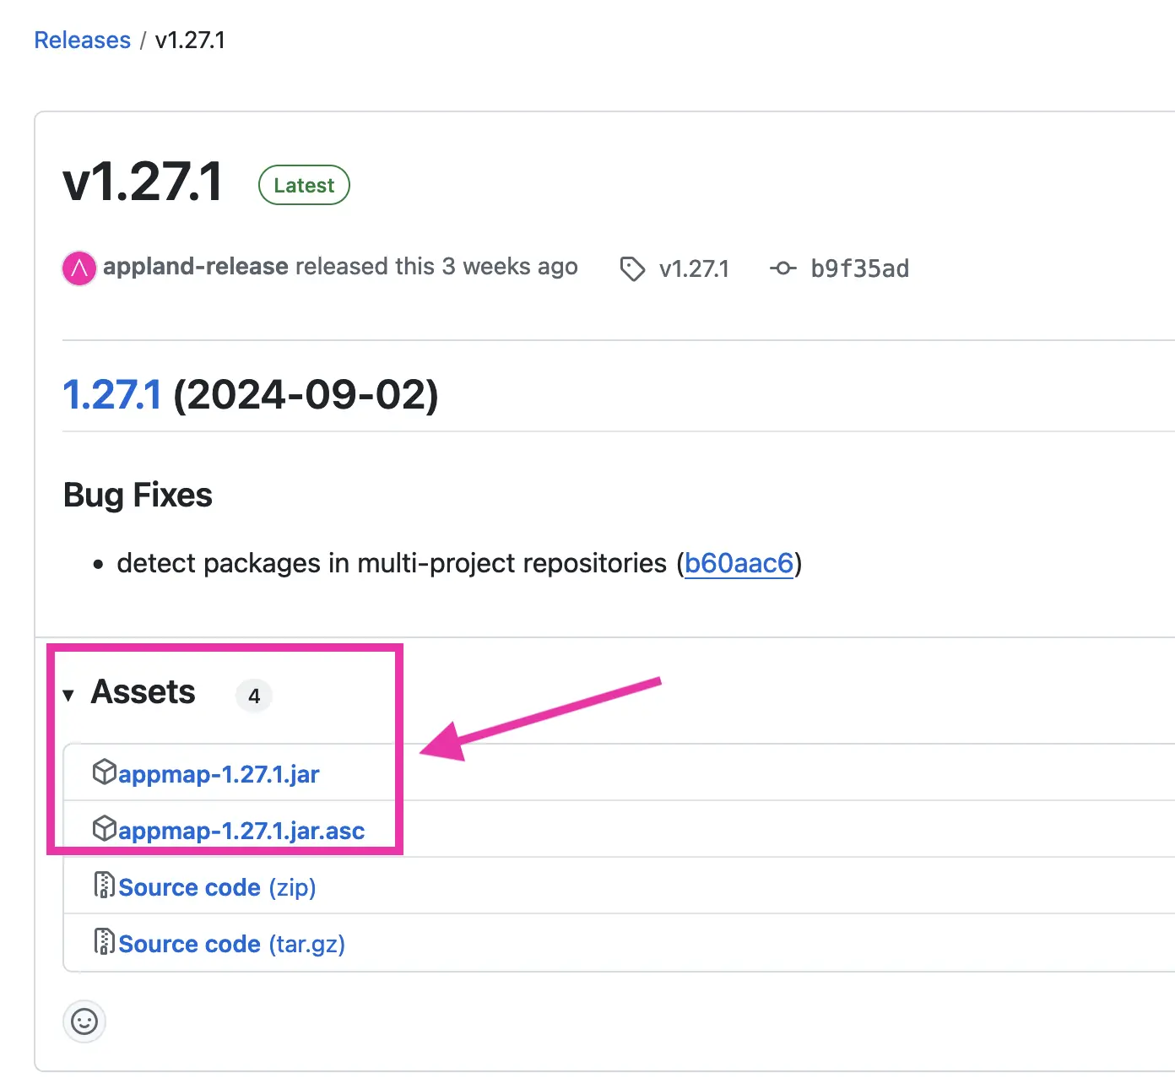Open the smiley reaction picker
The image size is (1175, 1089).
tap(84, 1022)
